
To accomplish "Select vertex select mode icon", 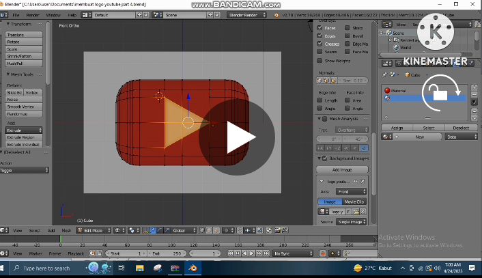I will 202,230.
